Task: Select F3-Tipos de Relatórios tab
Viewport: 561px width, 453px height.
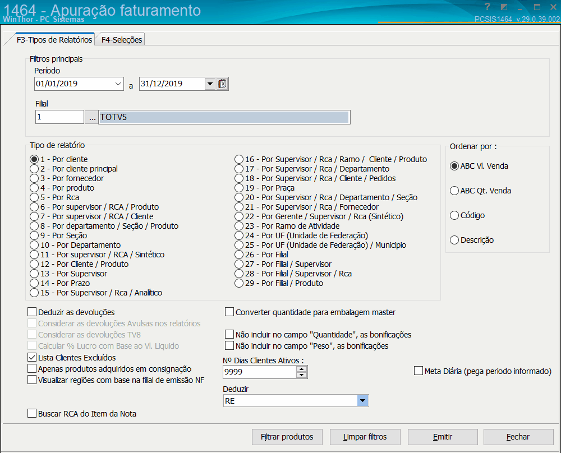Action: click(x=54, y=40)
